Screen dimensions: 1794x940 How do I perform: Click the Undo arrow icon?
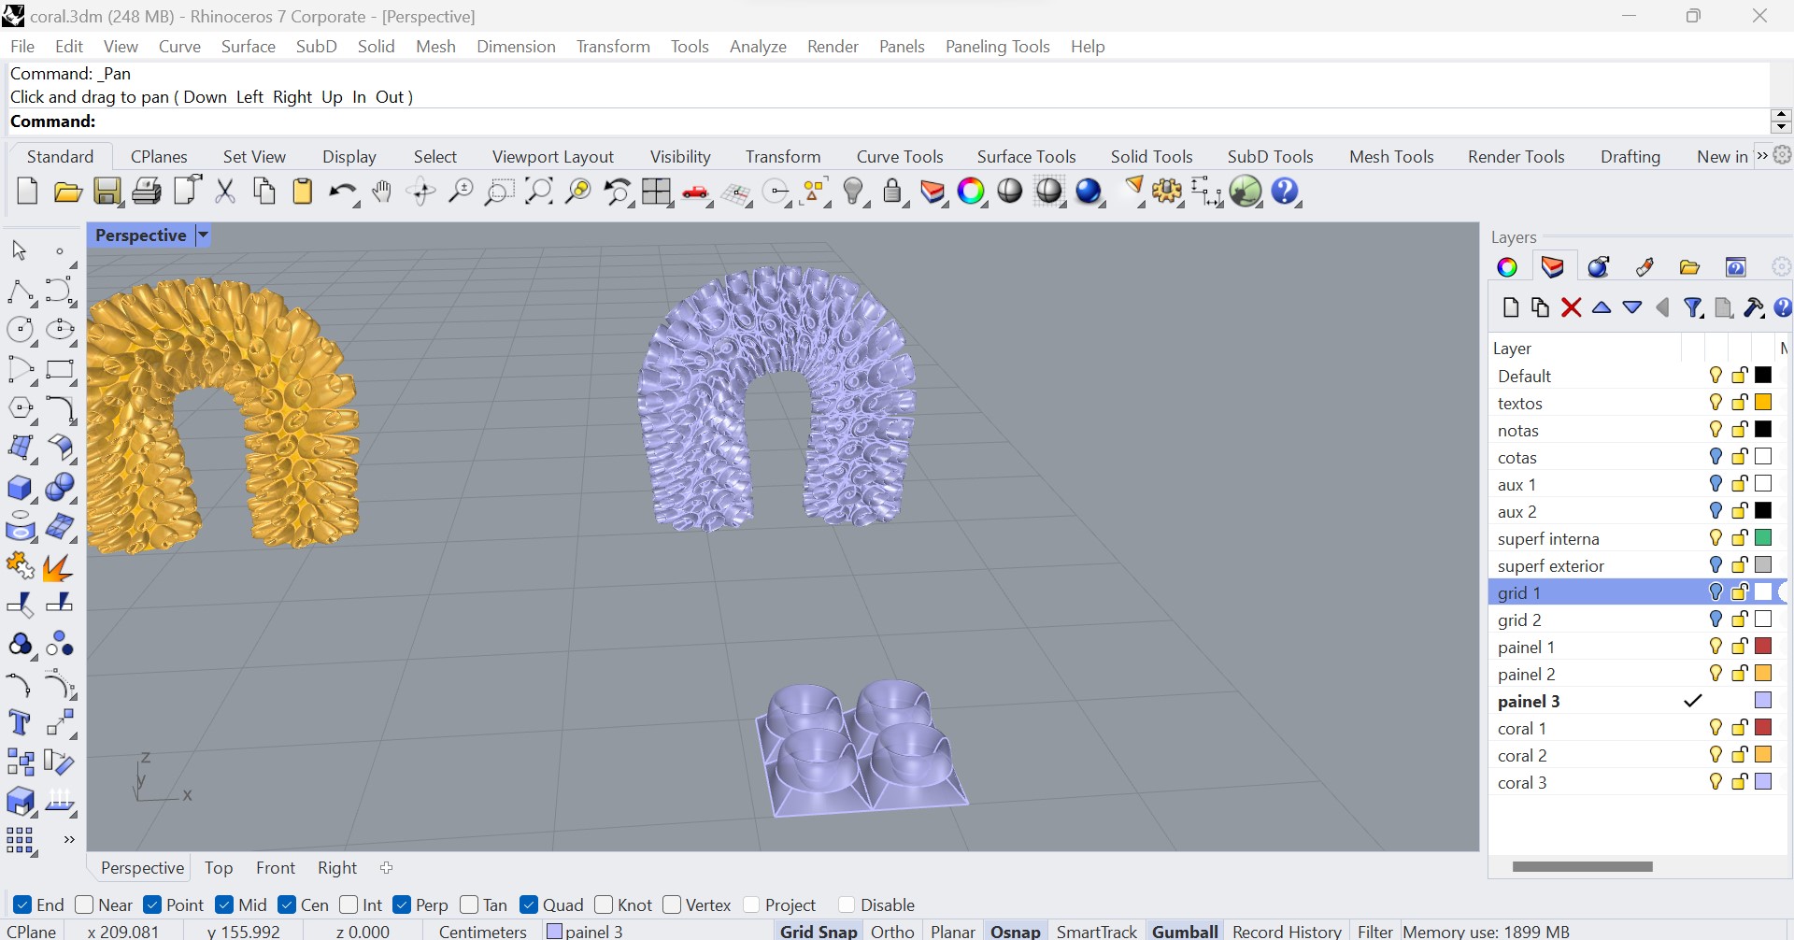point(342,192)
